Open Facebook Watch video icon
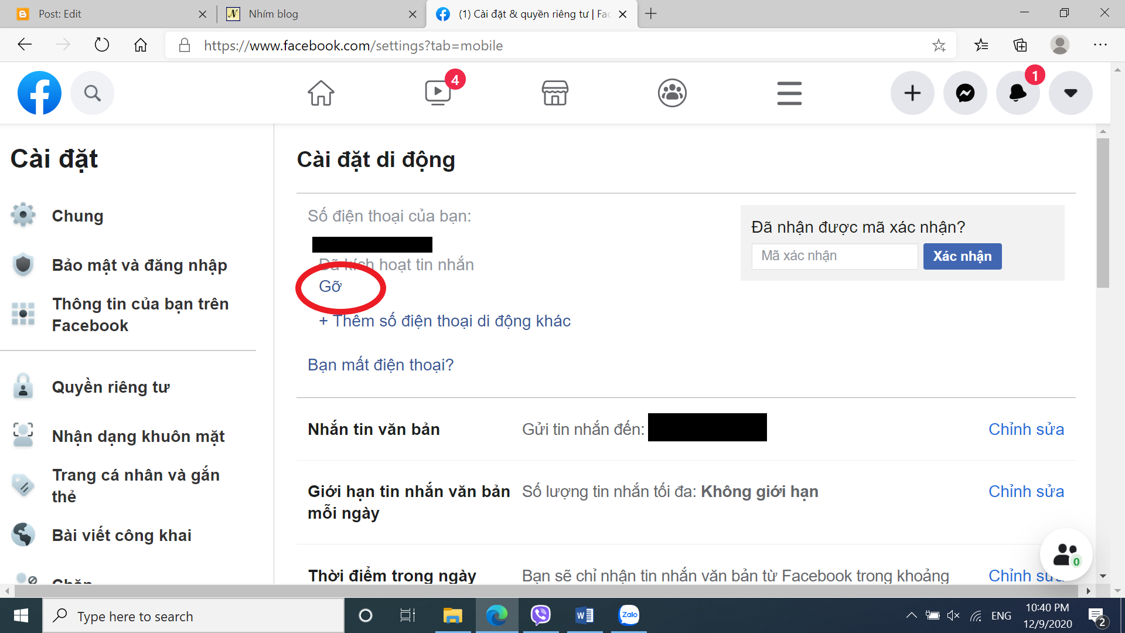 [x=438, y=93]
